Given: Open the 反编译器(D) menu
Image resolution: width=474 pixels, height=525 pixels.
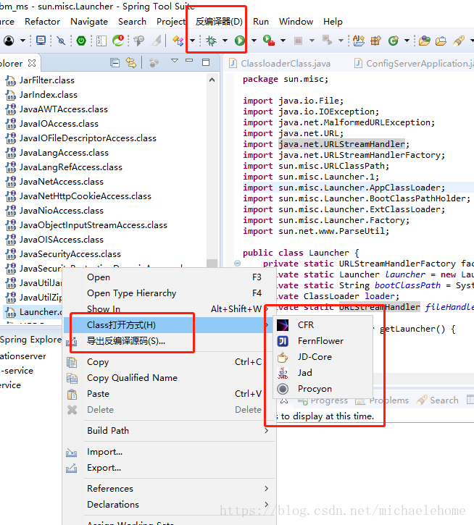Looking at the screenshot, I should (219, 22).
